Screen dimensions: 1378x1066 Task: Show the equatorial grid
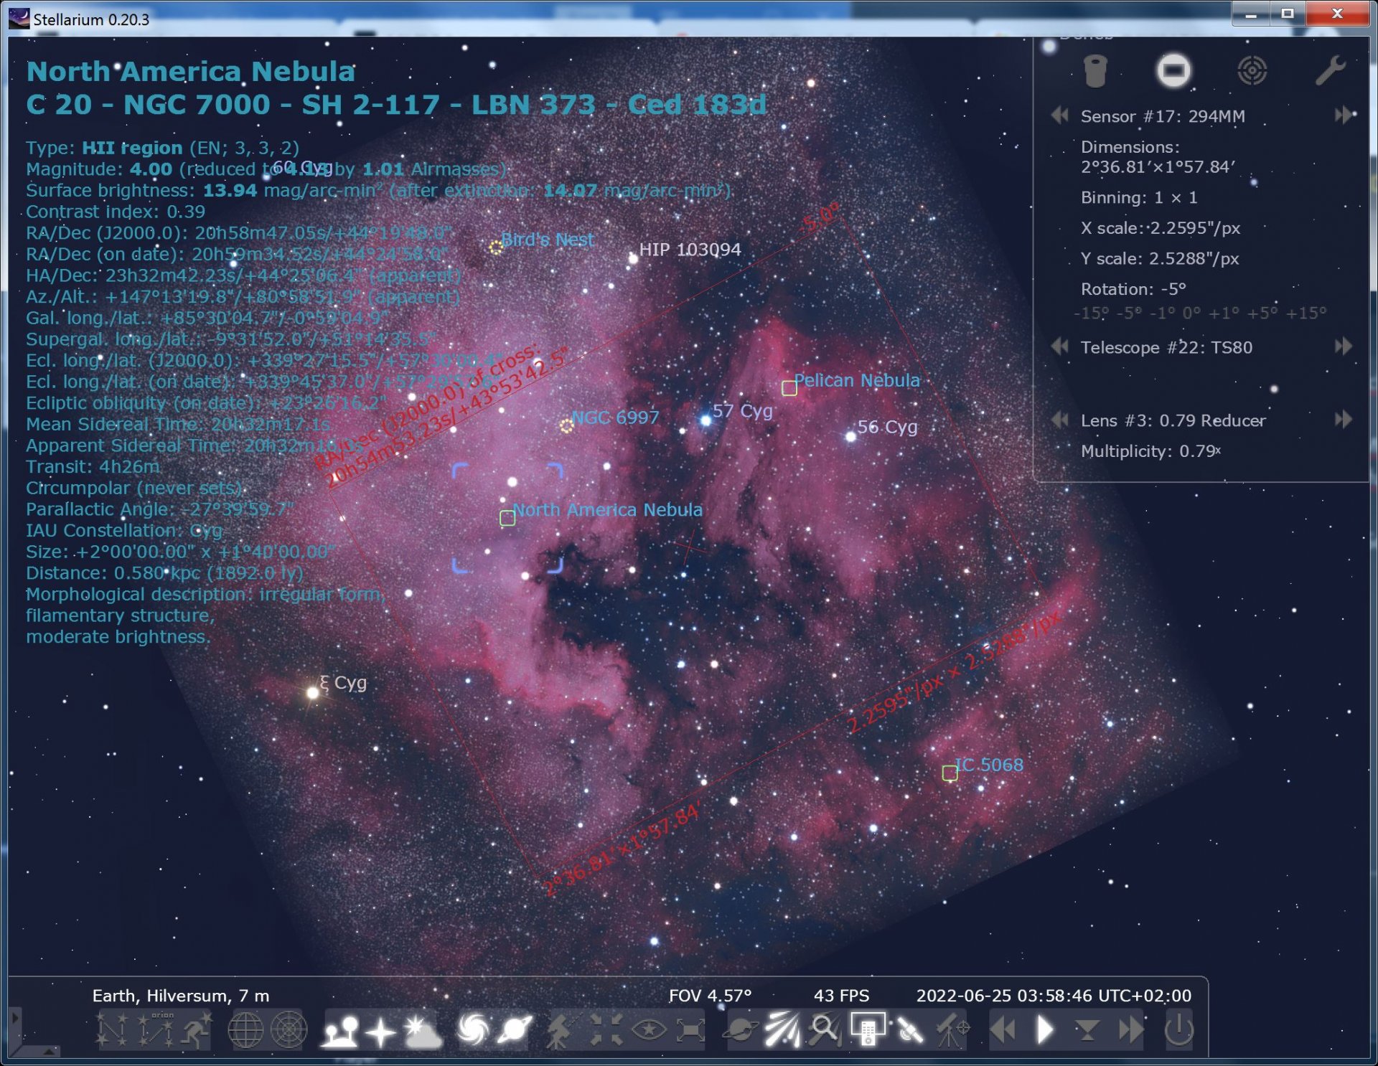245,1030
